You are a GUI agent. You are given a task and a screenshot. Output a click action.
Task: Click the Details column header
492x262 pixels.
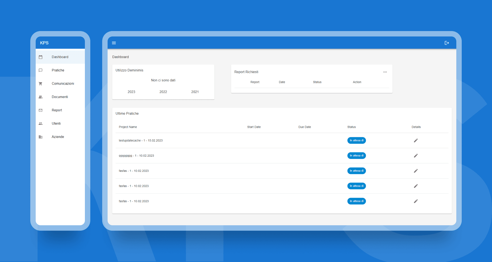coord(416,127)
